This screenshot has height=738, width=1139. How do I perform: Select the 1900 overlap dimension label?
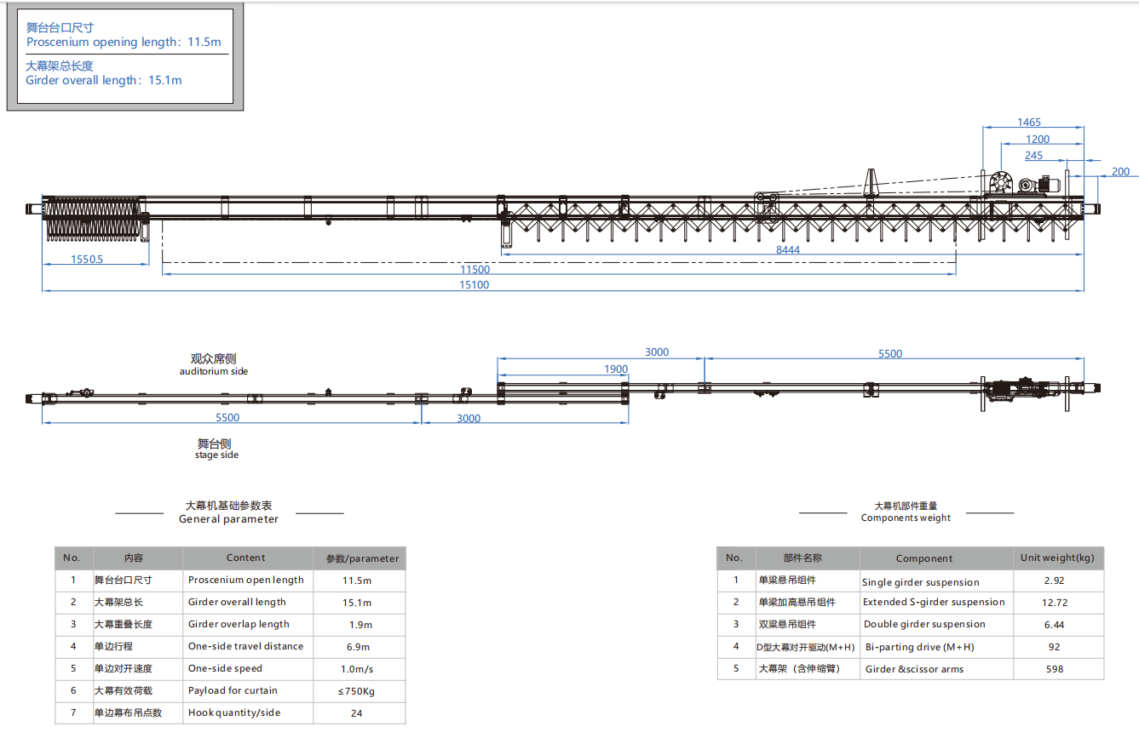615,369
